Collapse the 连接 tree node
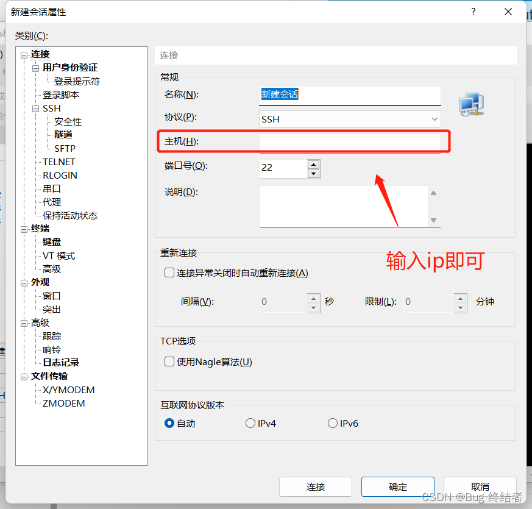 point(24,55)
